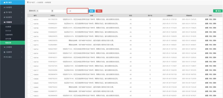Click 删除 for the 17:06:25 row
The width and height of the screenshot is (223, 98).
[x=215, y=28]
